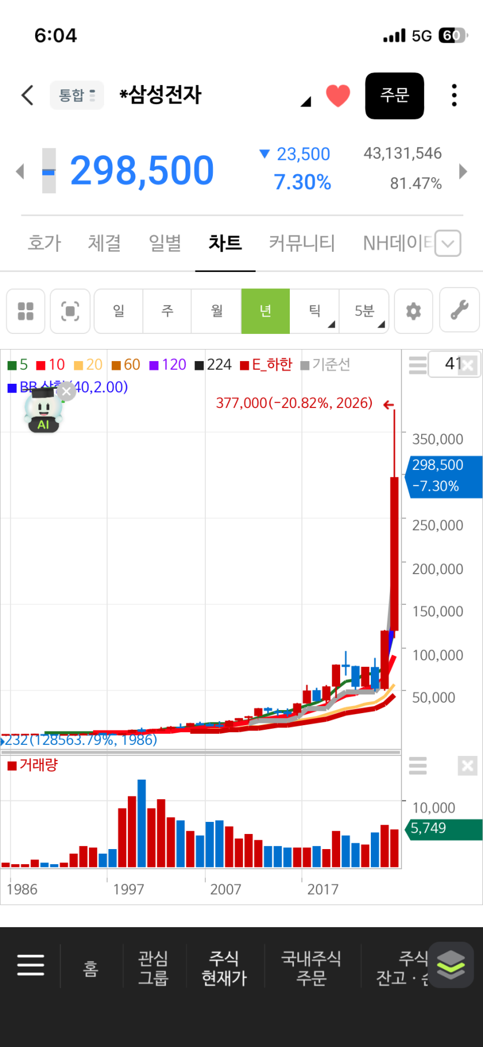Tap the fullscreen chart capture icon
Image resolution: width=483 pixels, height=1047 pixels.
click(70, 311)
